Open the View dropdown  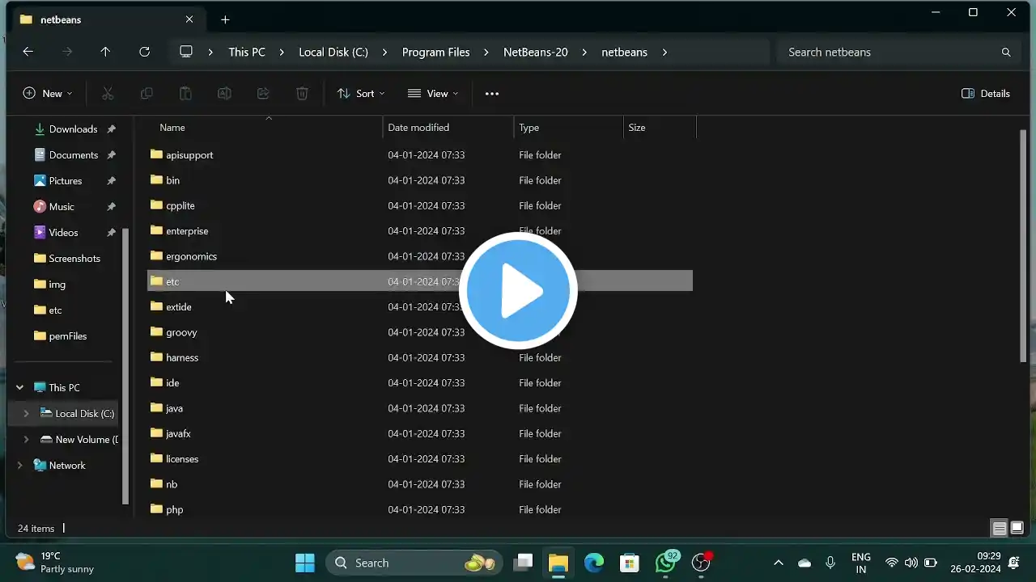(433, 94)
